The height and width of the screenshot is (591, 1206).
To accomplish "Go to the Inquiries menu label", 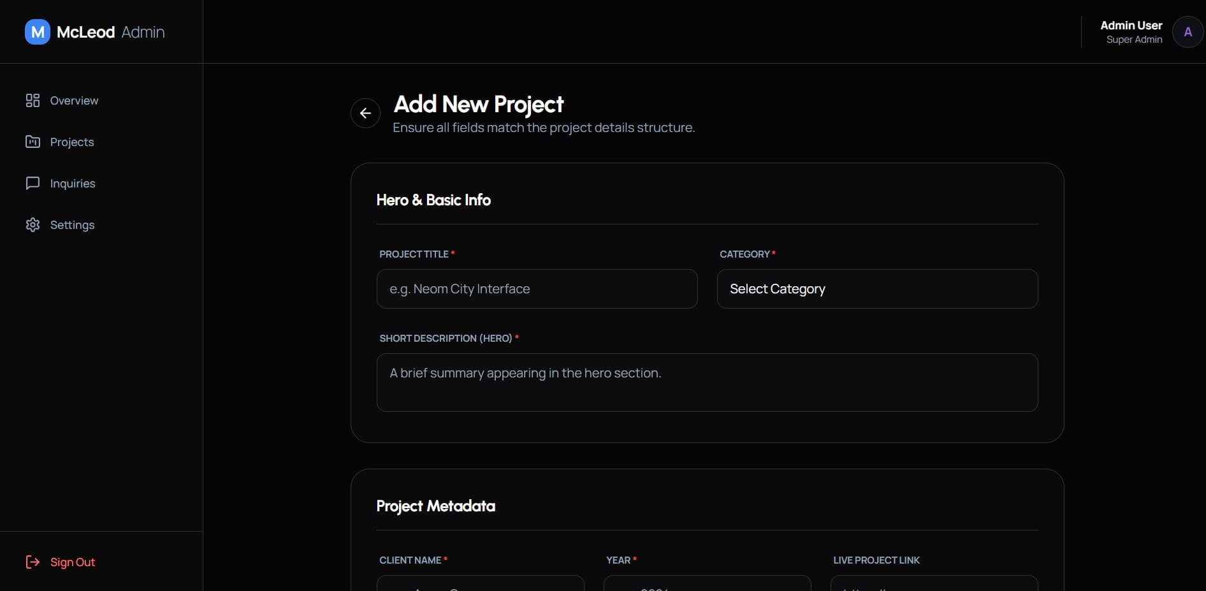I will coord(73,184).
